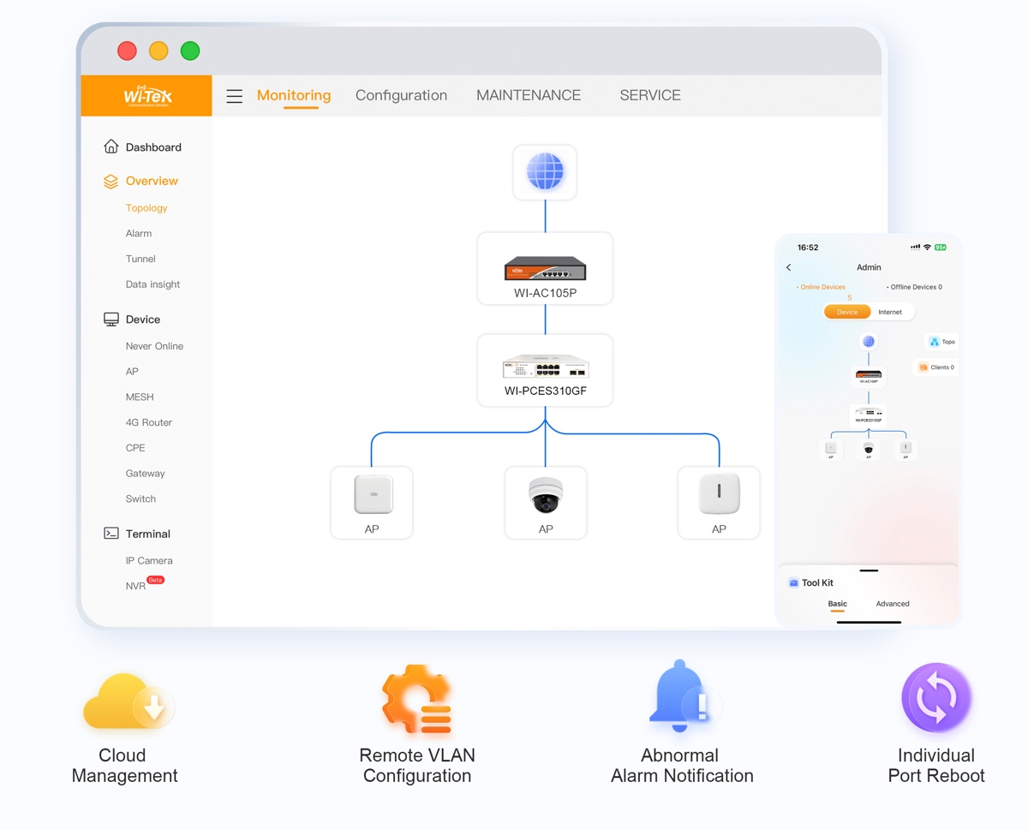Open the Alarm link in sidebar
Image resolution: width=1028 pixels, height=830 pixels.
(139, 233)
